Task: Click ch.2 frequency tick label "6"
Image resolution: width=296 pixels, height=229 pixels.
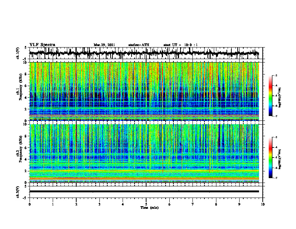Action: pos(26,148)
